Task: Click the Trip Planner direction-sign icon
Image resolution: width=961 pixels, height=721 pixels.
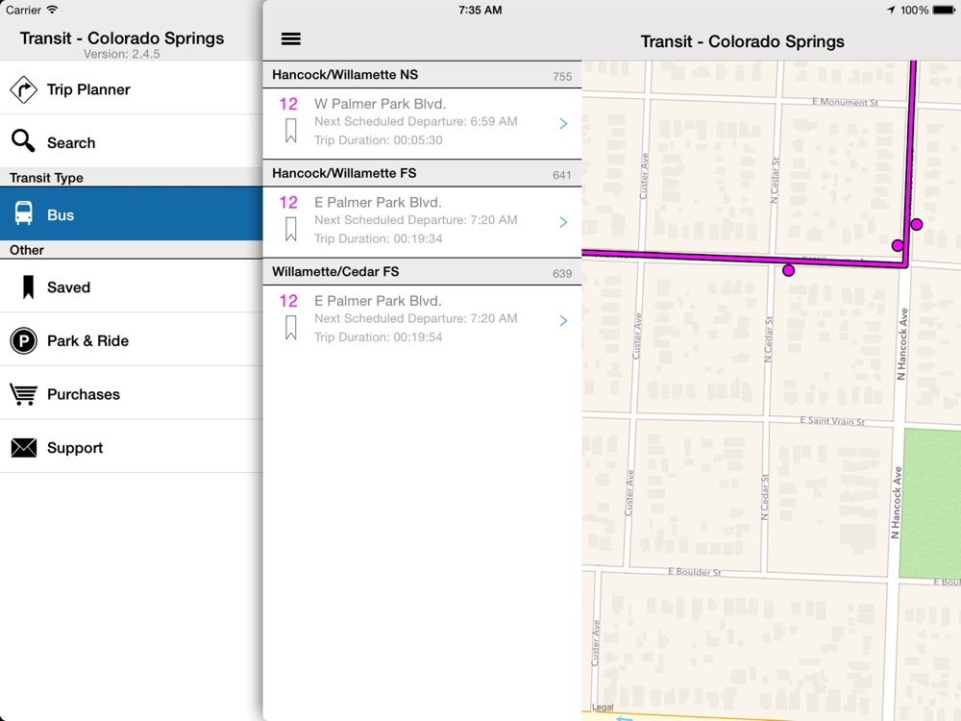Action: coord(23,89)
